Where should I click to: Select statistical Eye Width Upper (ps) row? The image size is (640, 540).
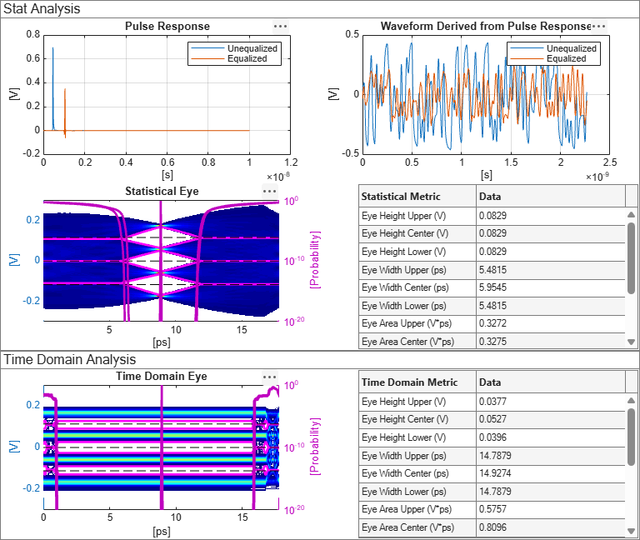492,270
